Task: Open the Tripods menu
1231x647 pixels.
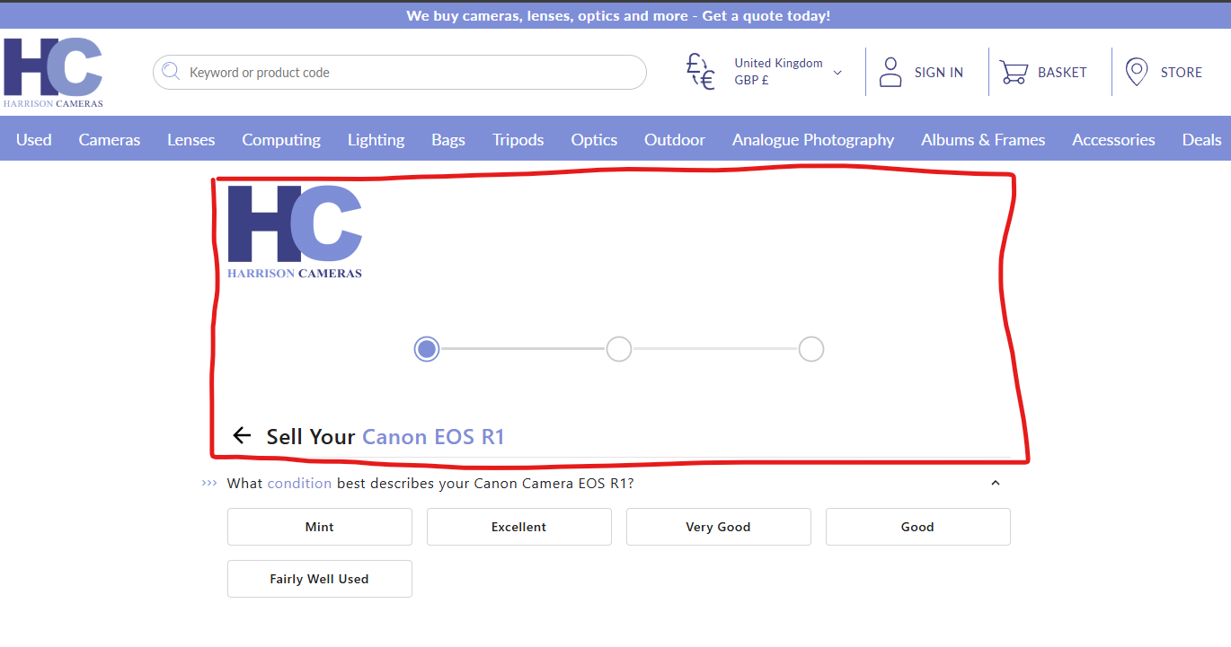Action: (518, 139)
